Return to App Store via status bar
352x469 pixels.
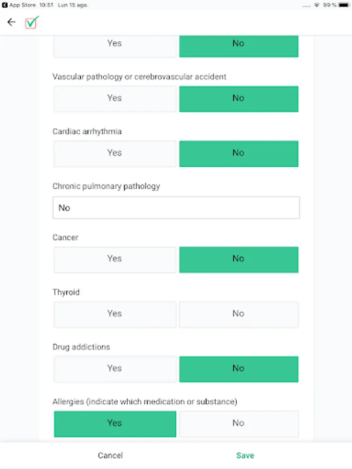[19, 5]
